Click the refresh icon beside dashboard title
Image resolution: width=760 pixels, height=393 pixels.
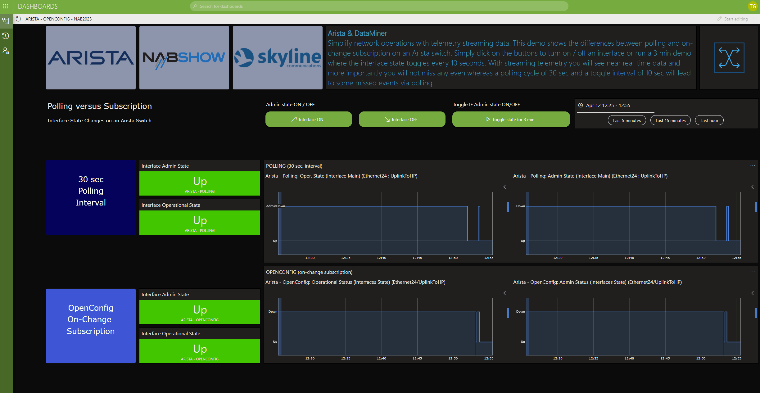[18, 19]
